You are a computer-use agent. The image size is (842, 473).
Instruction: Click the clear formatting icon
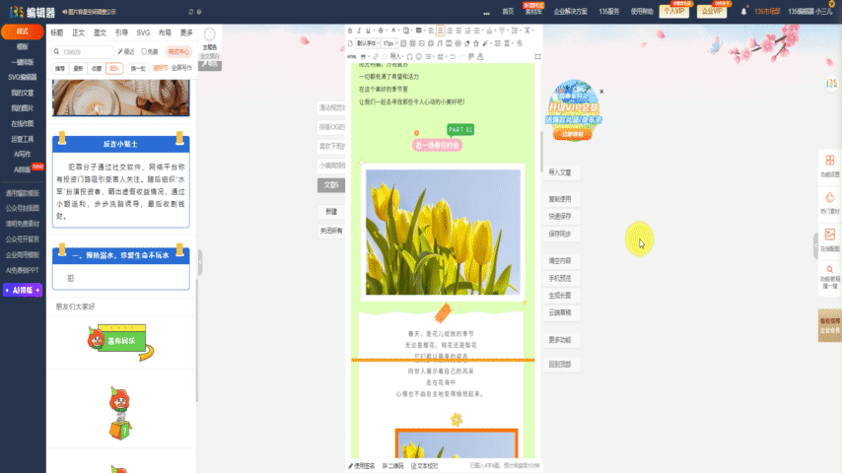point(527,31)
